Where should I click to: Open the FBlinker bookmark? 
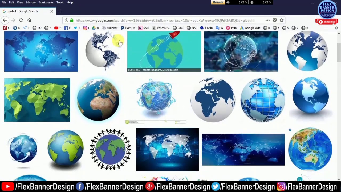coord(109,28)
